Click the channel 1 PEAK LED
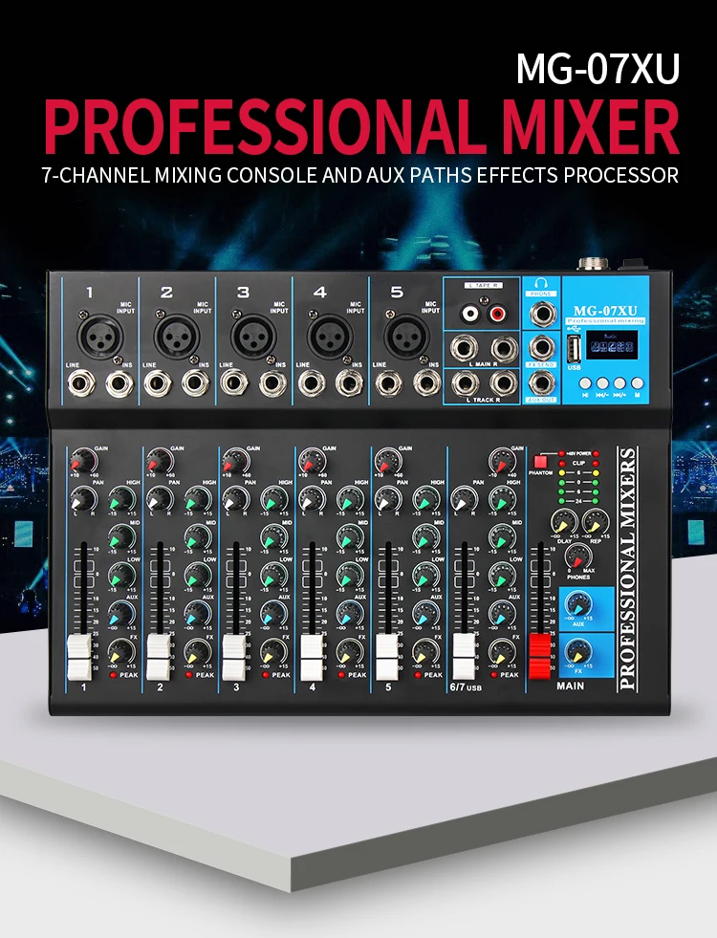The width and height of the screenshot is (717, 938). point(113,675)
